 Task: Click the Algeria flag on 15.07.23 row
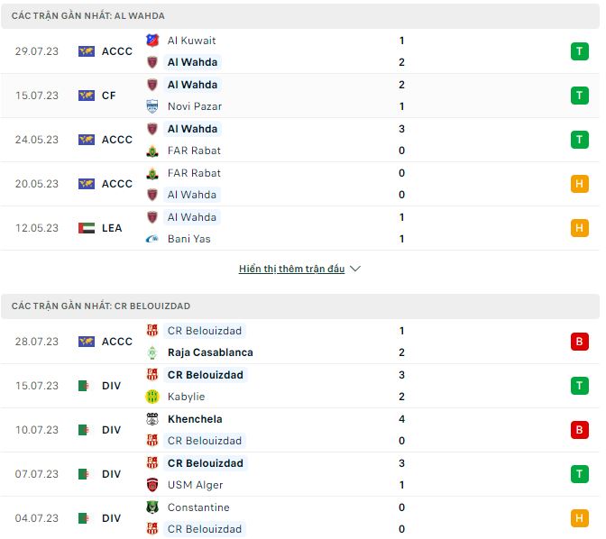(x=87, y=386)
